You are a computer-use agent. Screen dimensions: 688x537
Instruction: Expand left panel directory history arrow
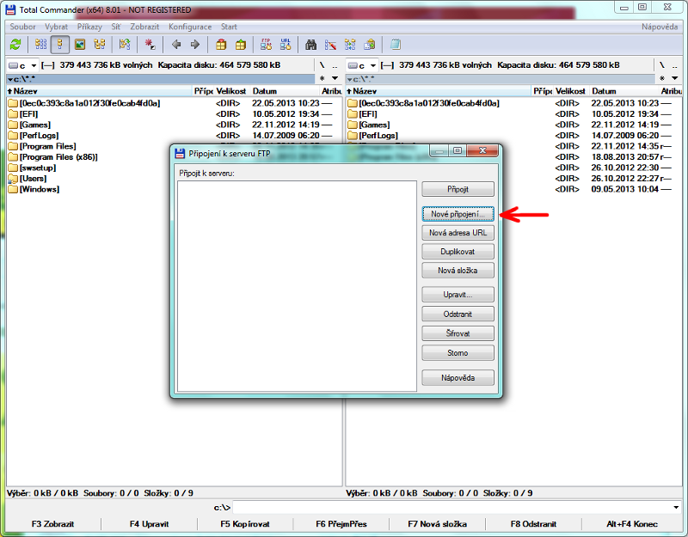pos(335,79)
